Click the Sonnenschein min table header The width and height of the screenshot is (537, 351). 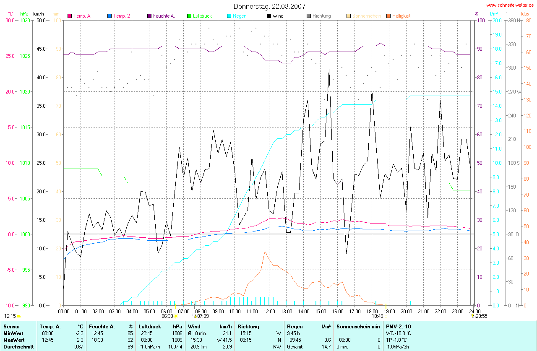358,326
